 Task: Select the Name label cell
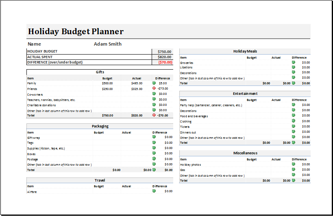(34, 44)
